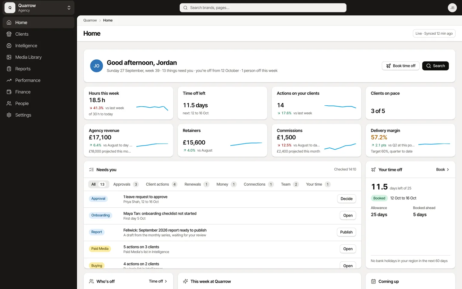The width and height of the screenshot is (462, 289).
Task: Click the plane icon beside Your time off
Action: pos(373,170)
